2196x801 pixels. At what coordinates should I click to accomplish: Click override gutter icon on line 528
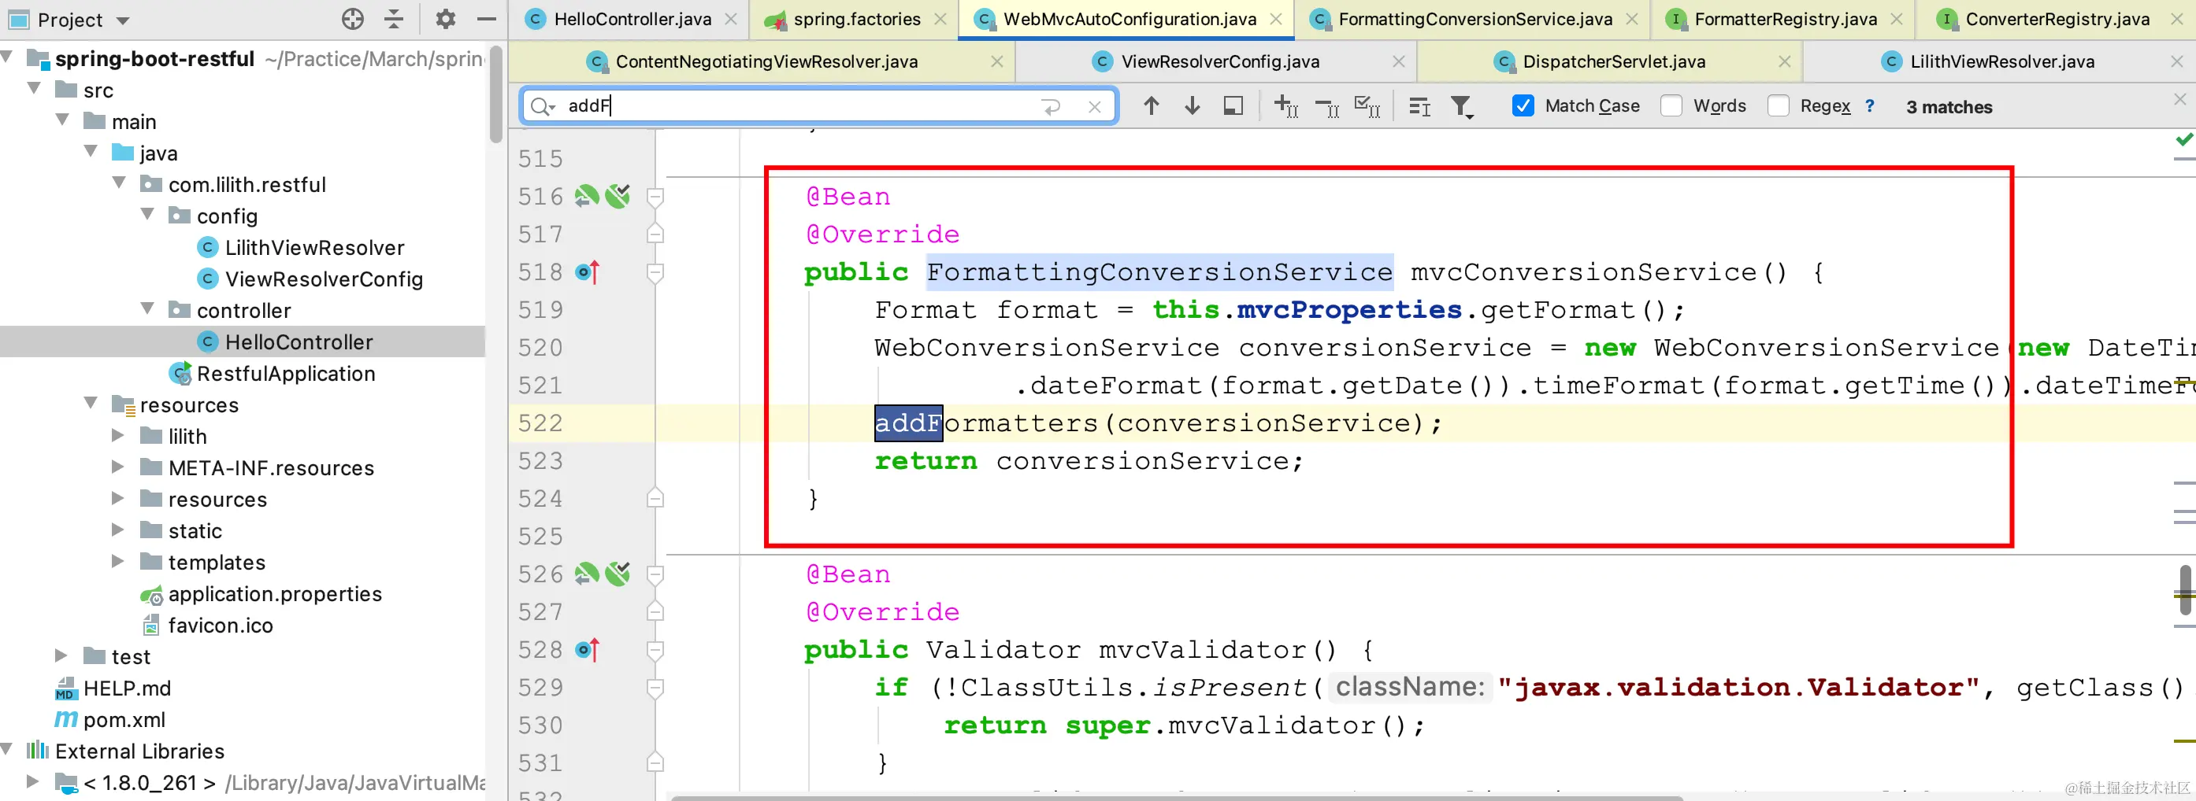click(x=588, y=651)
